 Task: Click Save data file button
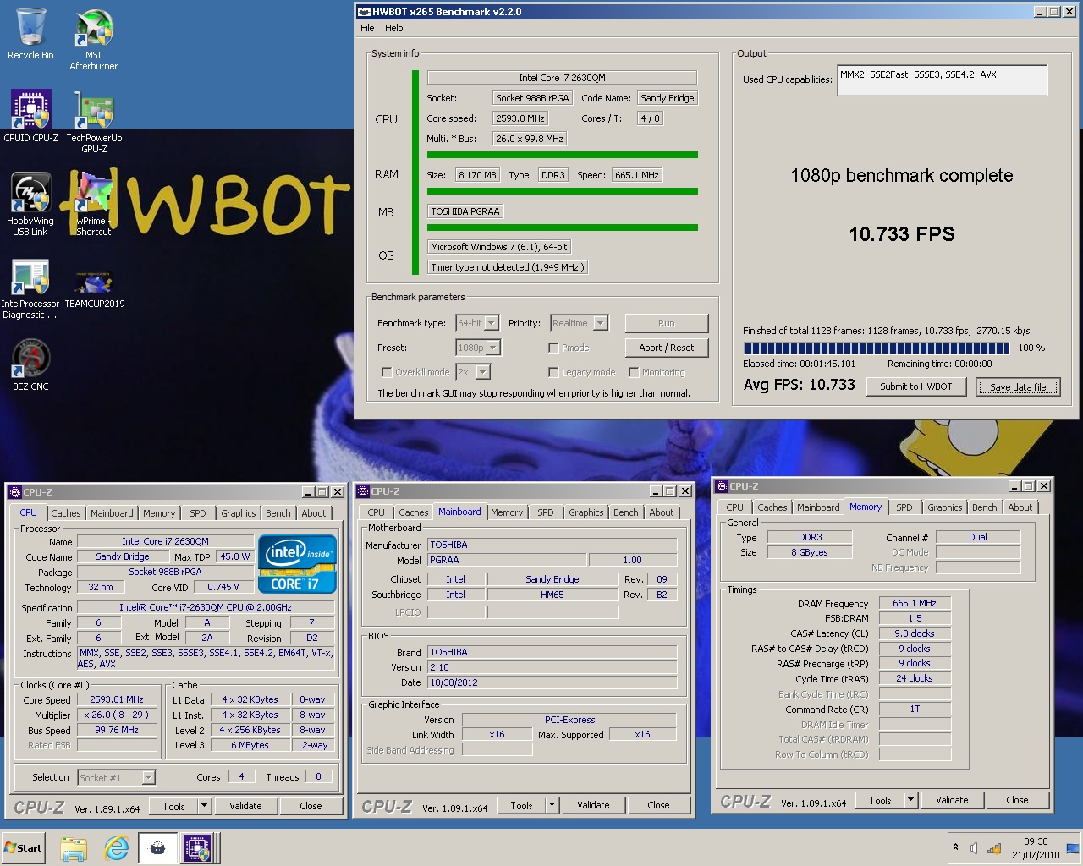click(x=1018, y=386)
